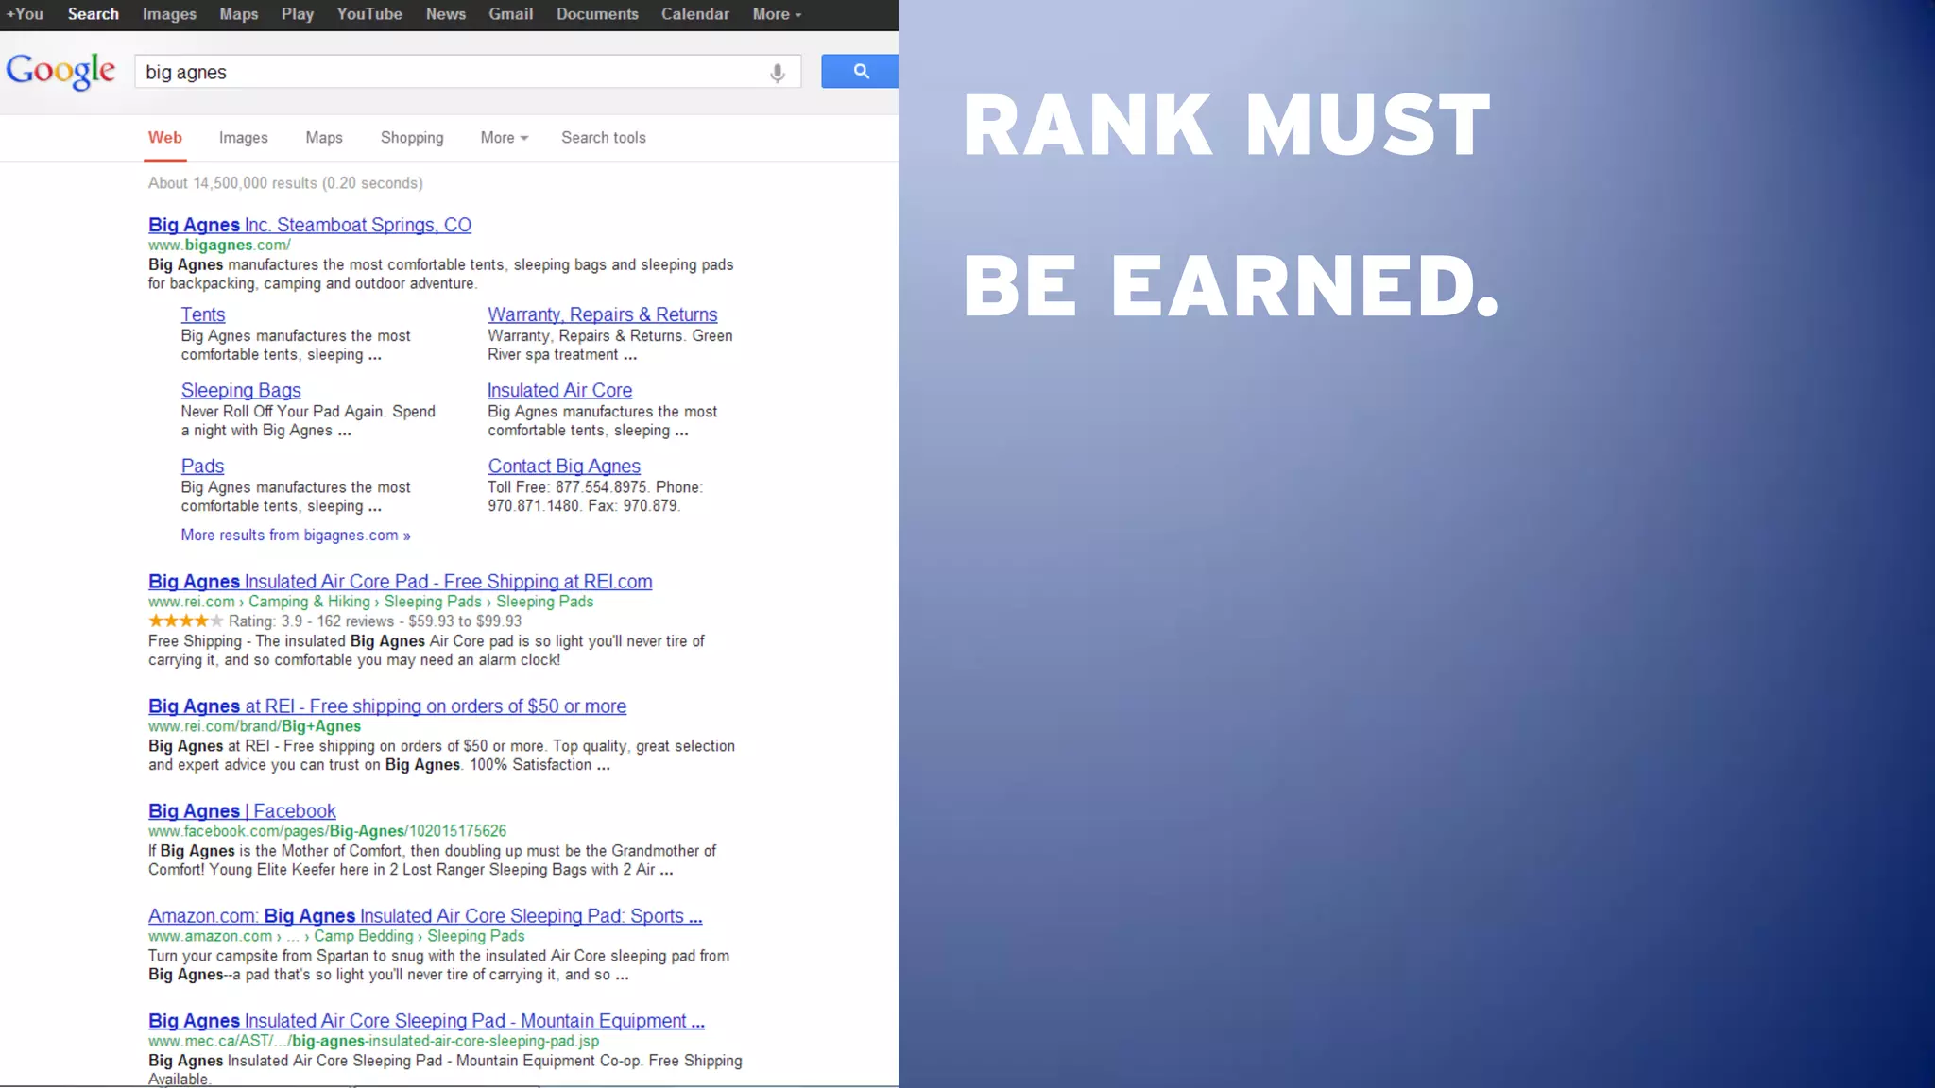Switch to the Maps results tab

point(324,138)
